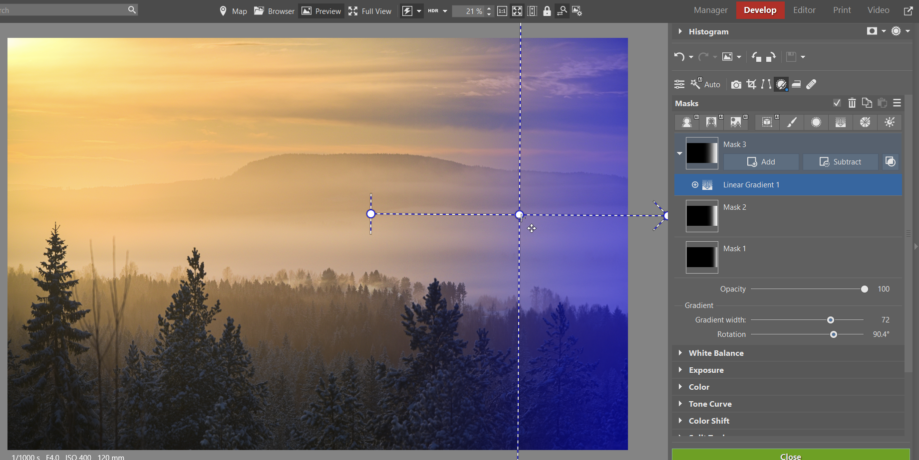Open the Manager tab

click(710, 10)
